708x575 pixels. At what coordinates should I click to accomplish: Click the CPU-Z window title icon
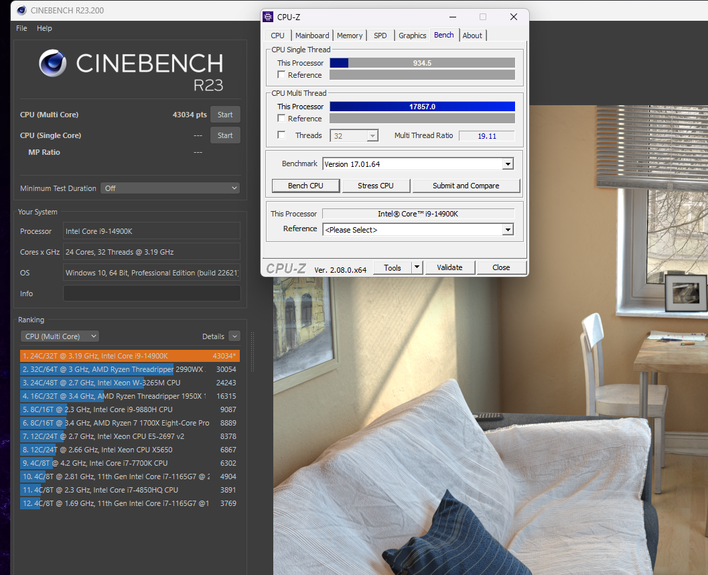tap(268, 17)
